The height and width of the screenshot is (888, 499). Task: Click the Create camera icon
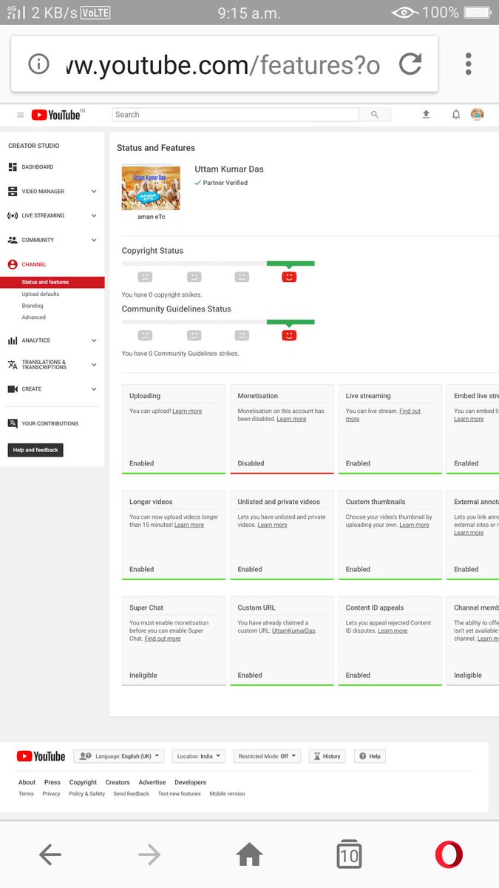pyautogui.click(x=13, y=389)
